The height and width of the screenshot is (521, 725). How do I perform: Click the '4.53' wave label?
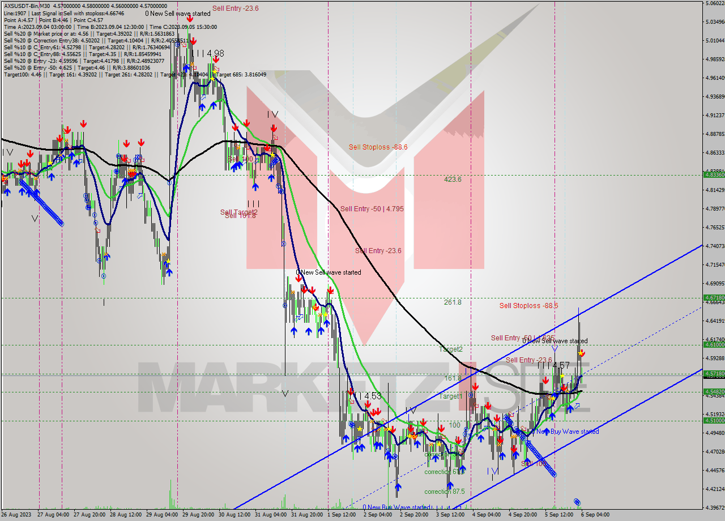tap(373, 396)
